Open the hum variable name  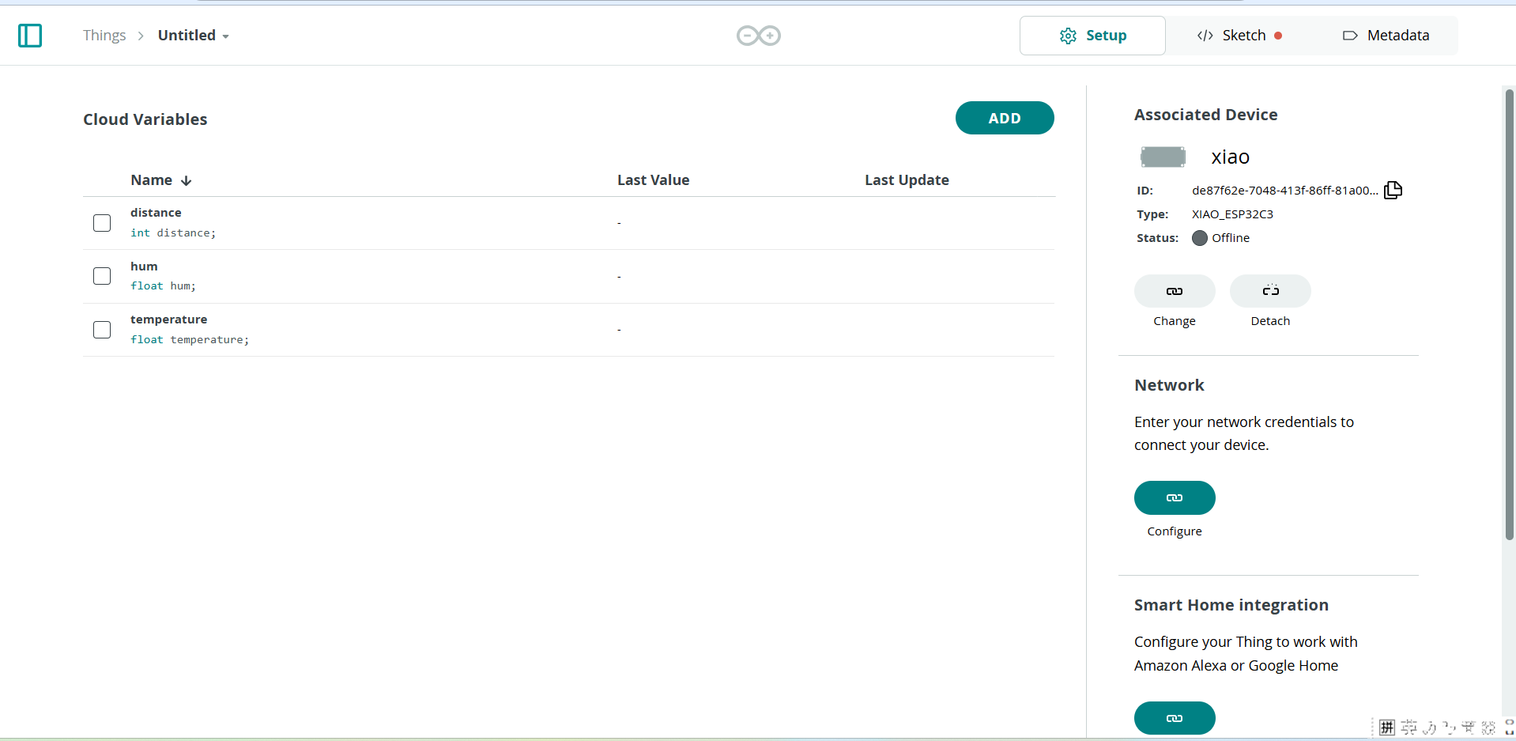tap(144, 267)
